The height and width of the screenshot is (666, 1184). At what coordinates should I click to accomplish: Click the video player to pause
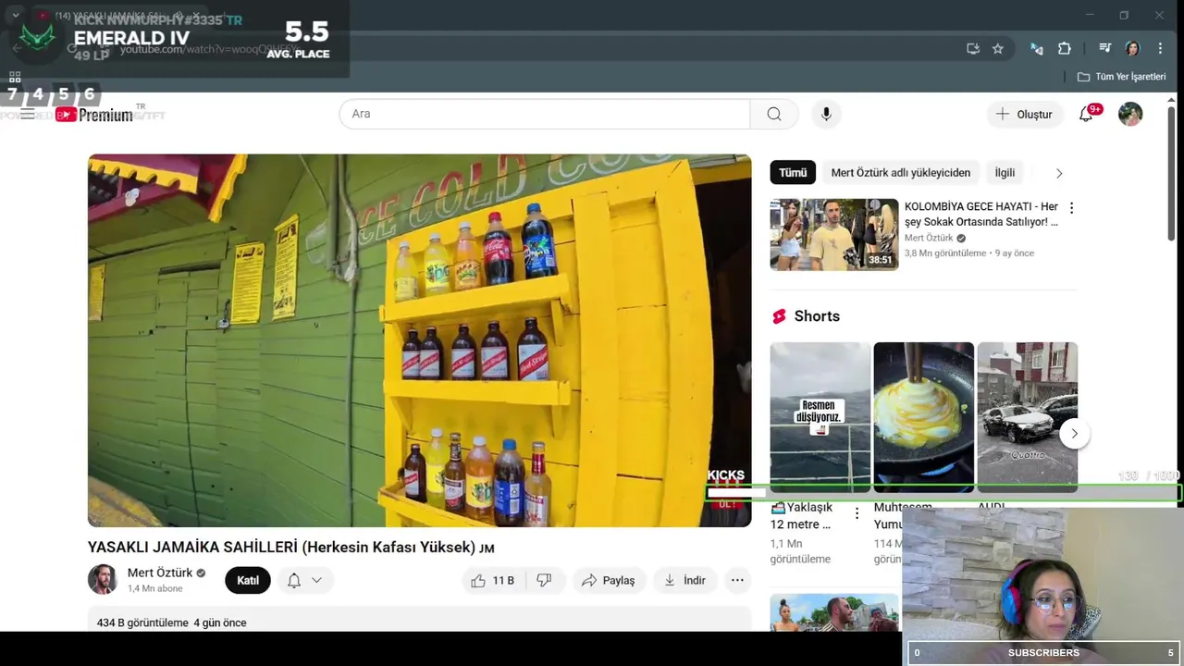coord(419,340)
